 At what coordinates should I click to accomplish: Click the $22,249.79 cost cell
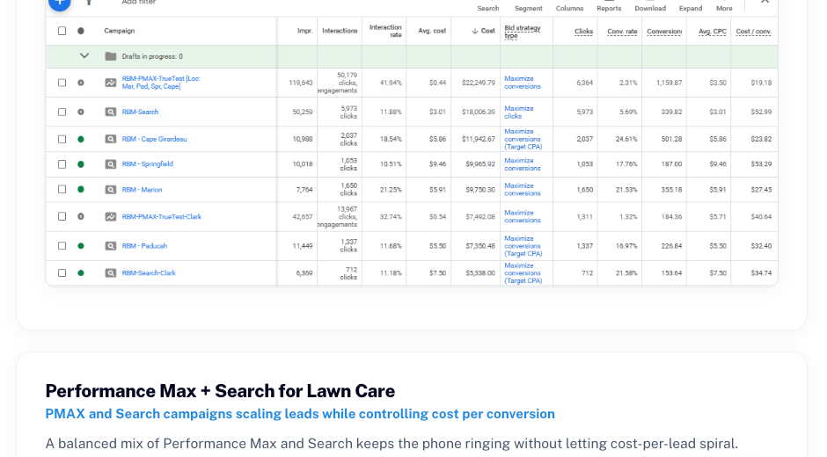coord(479,83)
